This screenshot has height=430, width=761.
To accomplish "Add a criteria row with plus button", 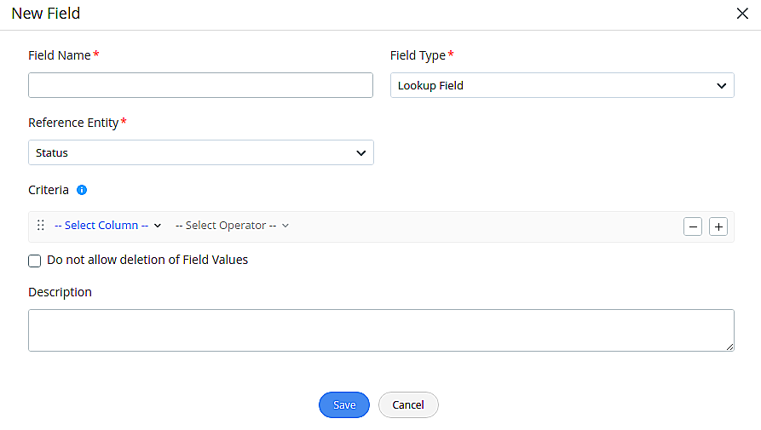I will (x=718, y=226).
